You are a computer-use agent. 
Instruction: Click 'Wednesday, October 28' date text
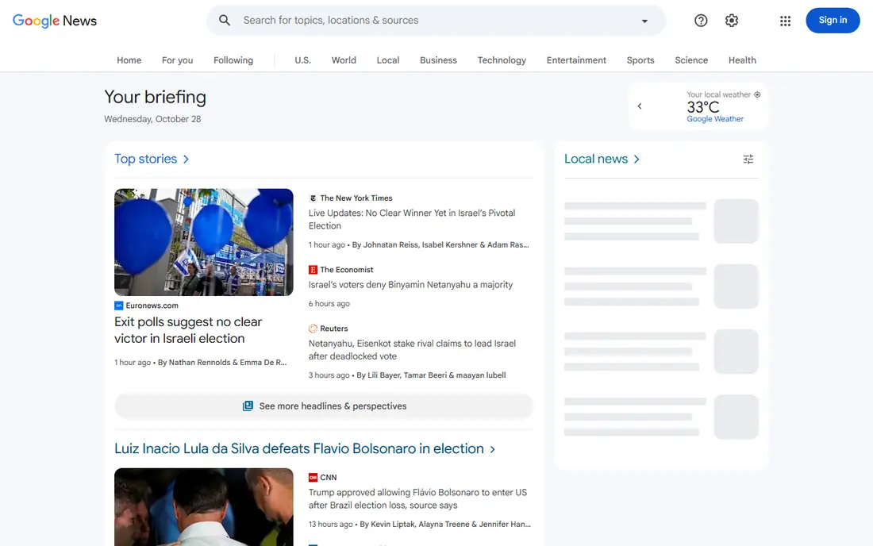click(152, 119)
